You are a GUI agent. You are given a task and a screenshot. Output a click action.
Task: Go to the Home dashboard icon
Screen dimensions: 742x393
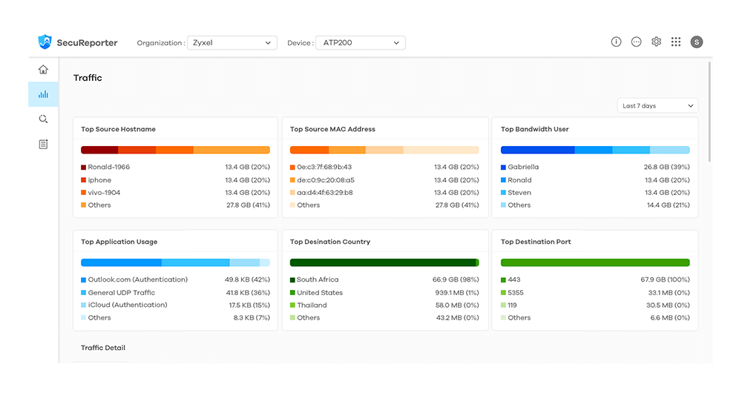tap(43, 70)
